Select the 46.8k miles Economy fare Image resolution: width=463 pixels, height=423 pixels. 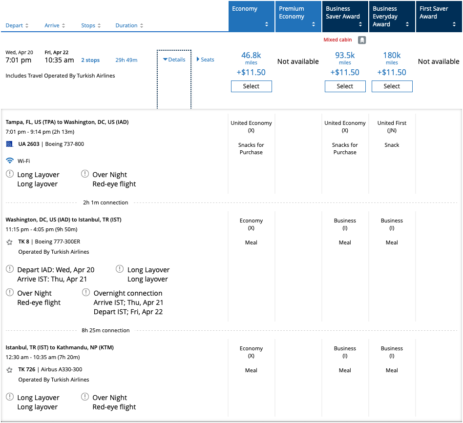tap(251, 86)
